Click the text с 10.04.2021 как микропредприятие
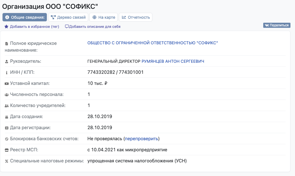The height and width of the screenshot is (176, 295). pyautogui.click(x=127, y=150)
